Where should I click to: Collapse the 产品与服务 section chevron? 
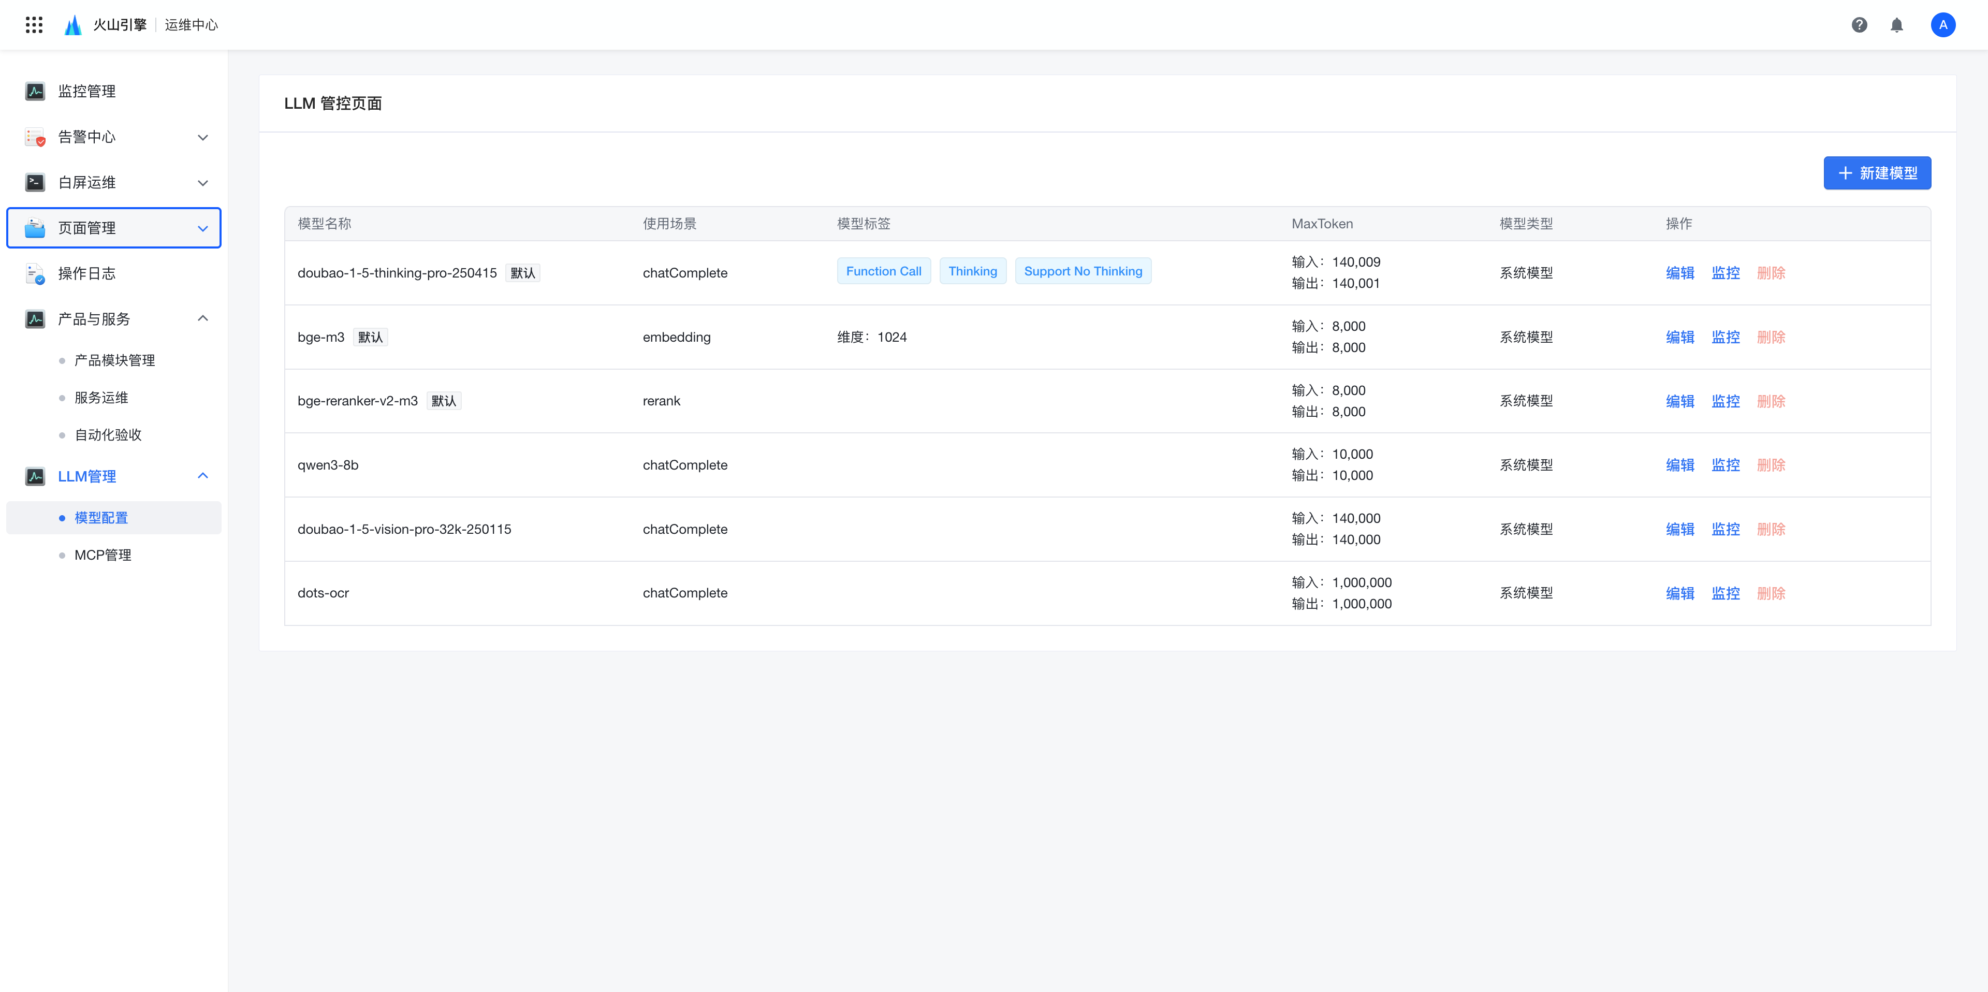[x=203, y=318]
